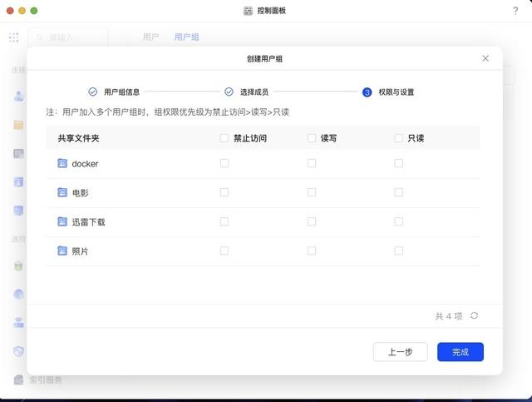Click the step 3 number circle

(367, 92)
